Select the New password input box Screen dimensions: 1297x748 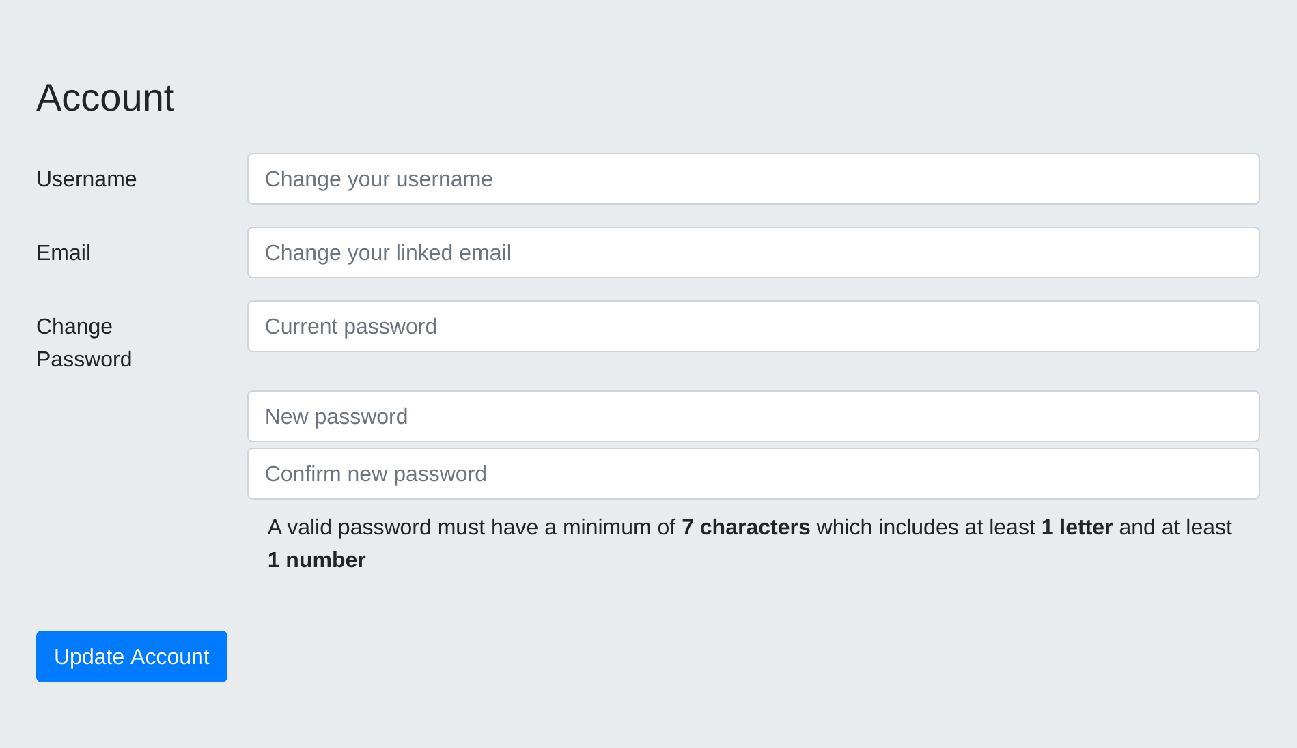[x=751, y=416]
